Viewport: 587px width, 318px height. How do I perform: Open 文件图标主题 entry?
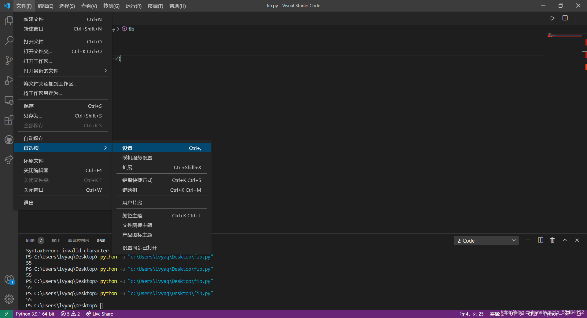click(x=162, y=225)
